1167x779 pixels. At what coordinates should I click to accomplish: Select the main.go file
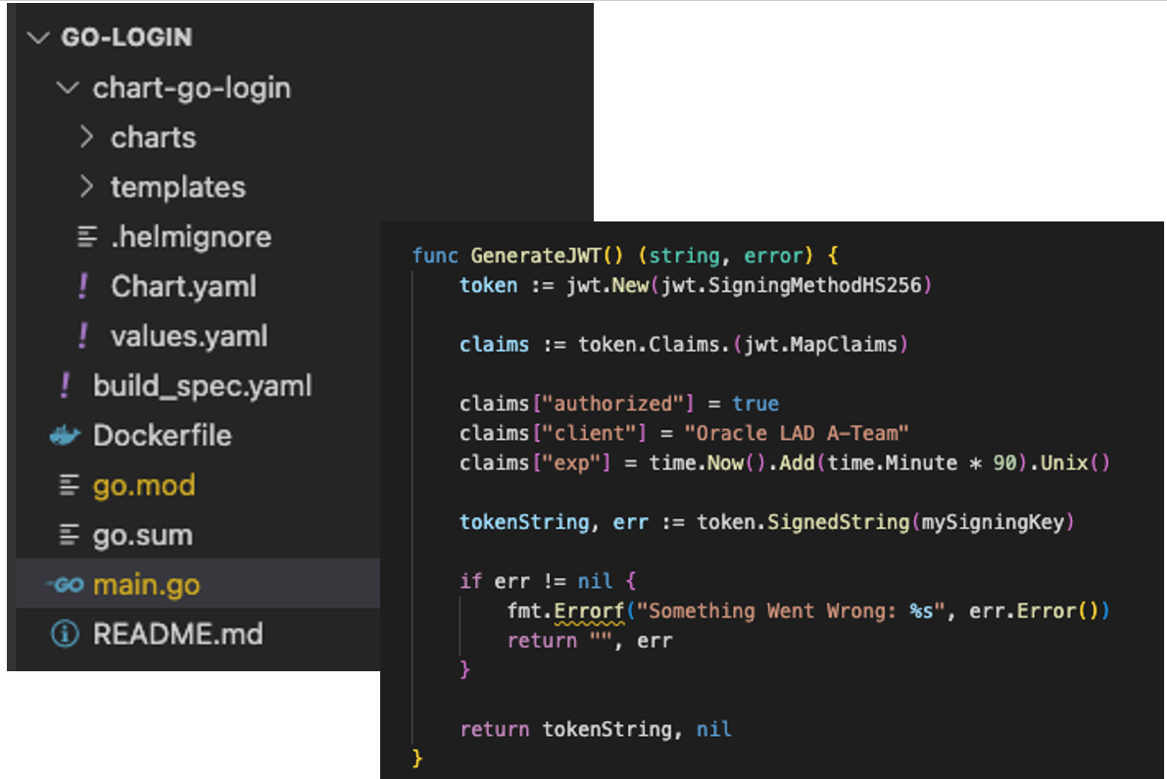click(147, 585)
